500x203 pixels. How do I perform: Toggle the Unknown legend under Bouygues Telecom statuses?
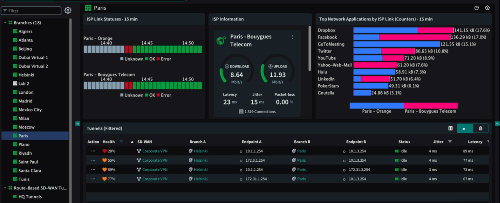click(x=132, y=95)
